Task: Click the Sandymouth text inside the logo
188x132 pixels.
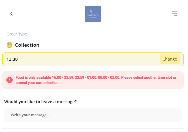Action: pos(93,15)
